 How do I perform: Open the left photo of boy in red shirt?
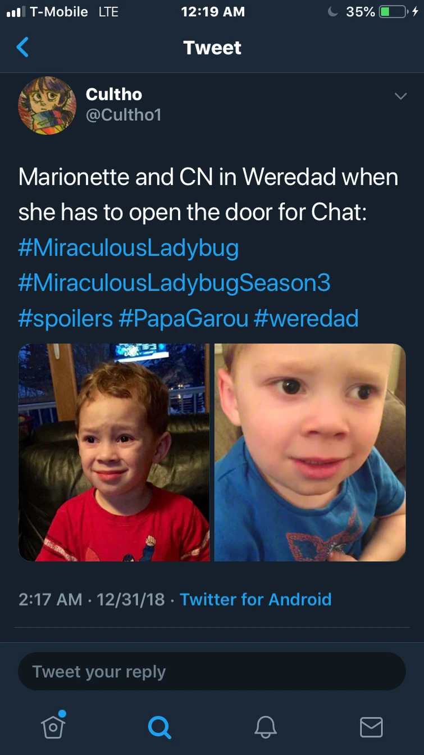114,453
